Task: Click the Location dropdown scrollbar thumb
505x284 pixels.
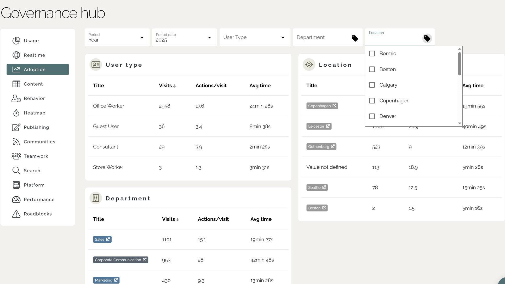Action: pos(460,64)
